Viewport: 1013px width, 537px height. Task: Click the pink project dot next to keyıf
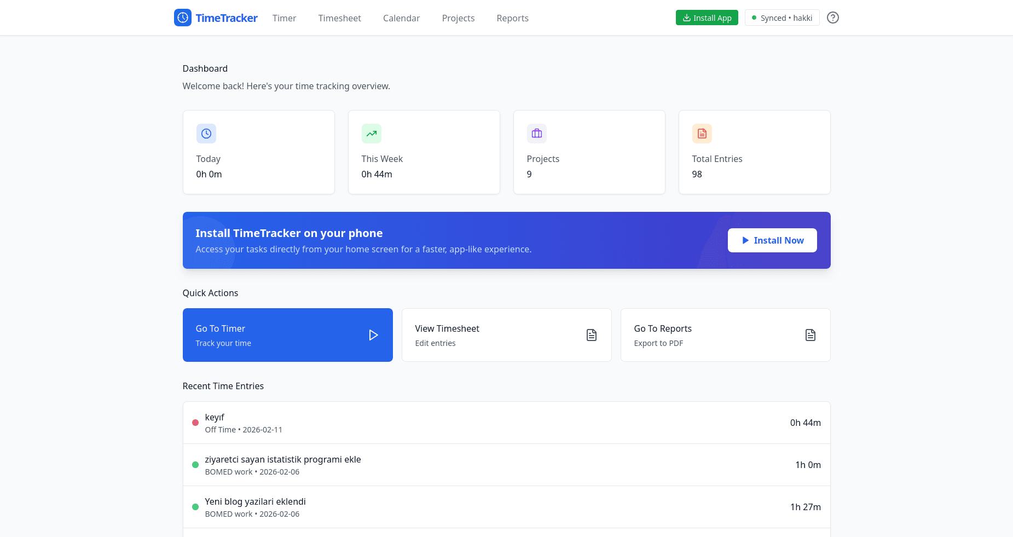pyautogui.click(x=195, y=422)
